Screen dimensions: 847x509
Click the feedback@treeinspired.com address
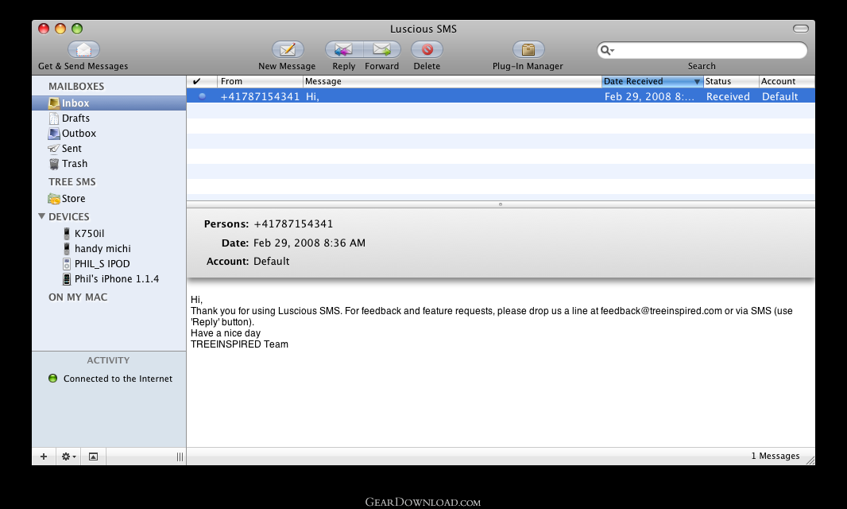[x=661, y=311]
